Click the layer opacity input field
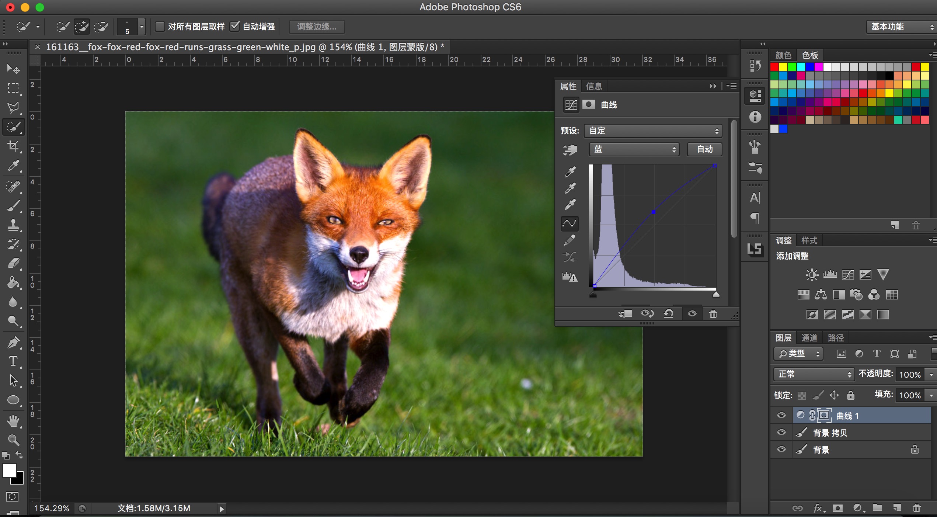The image size is (937, 517). click(x=910, y=375)
